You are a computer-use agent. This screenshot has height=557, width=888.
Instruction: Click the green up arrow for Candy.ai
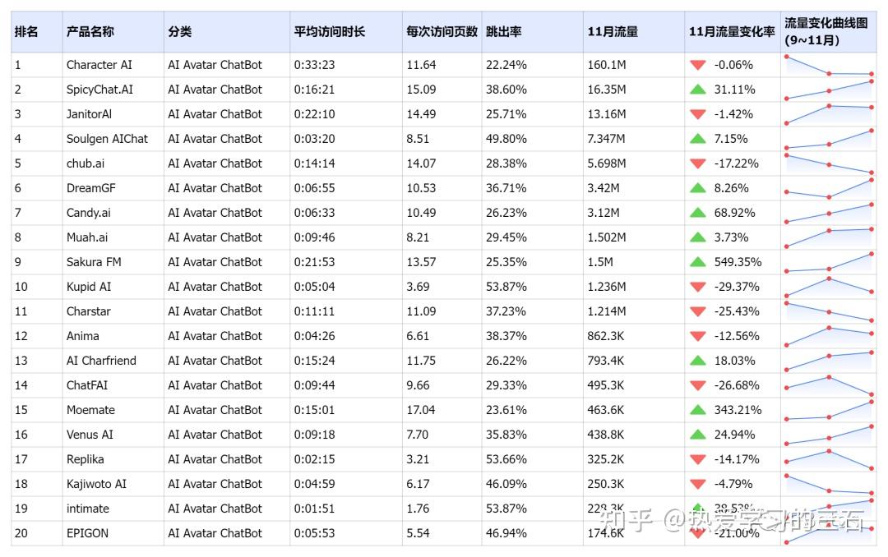pos(698,213)
